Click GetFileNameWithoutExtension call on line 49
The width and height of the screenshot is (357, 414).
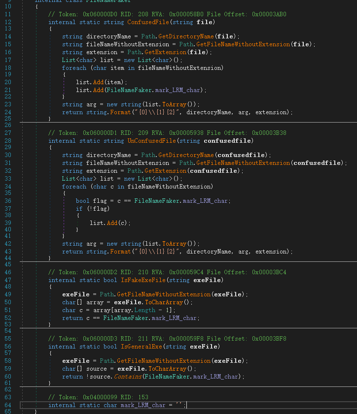[x=164, y=294]
